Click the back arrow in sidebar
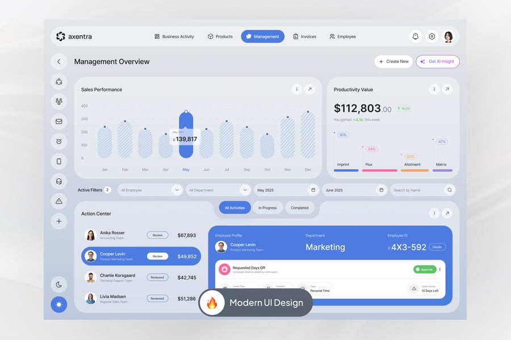This screenshot has width=511, height=340. click(58, 61)
